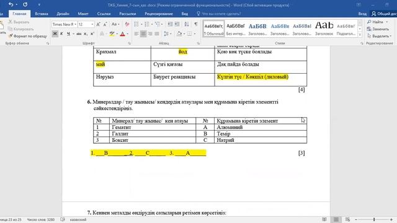Image resolution: width=397 pixels, height=223 pixels.
Task: Click the Decrease Indent icon
Action: click(170, 24)
